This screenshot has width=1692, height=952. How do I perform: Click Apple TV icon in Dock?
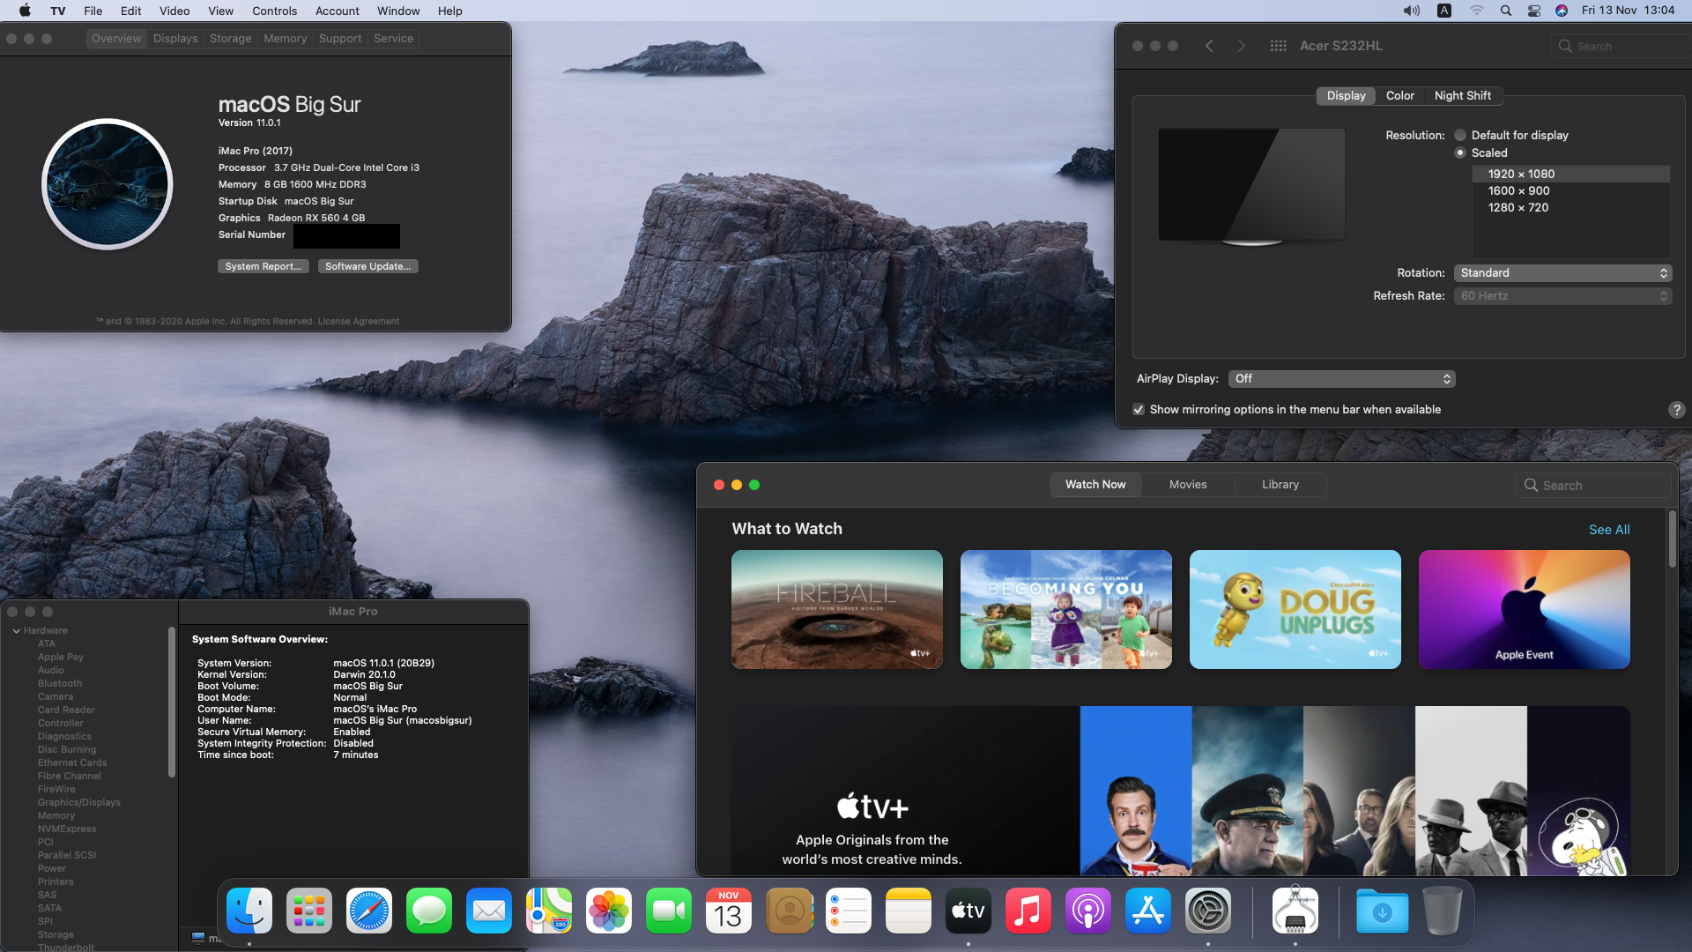968,911
